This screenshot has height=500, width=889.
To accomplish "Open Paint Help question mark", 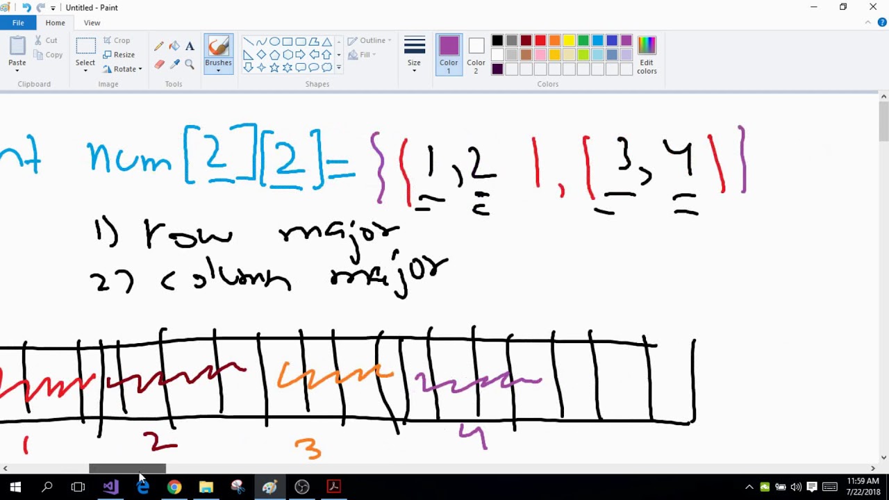I will coord(883,23).
